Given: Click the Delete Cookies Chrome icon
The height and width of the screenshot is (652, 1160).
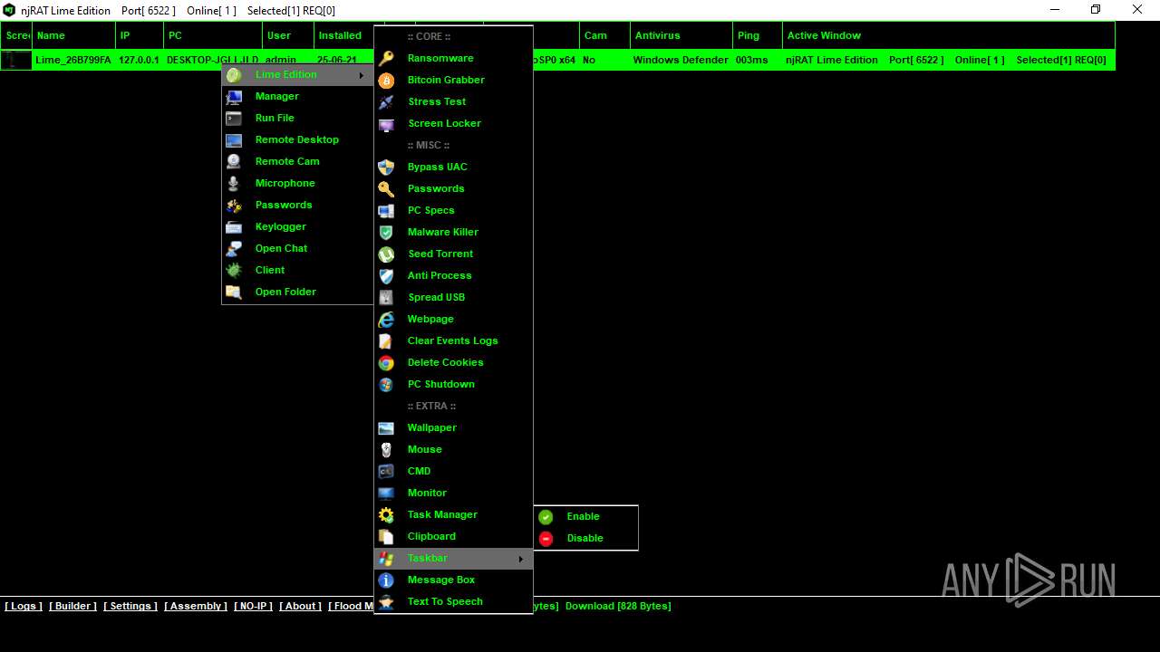Looking at the screenshot, I should point(386,362).
